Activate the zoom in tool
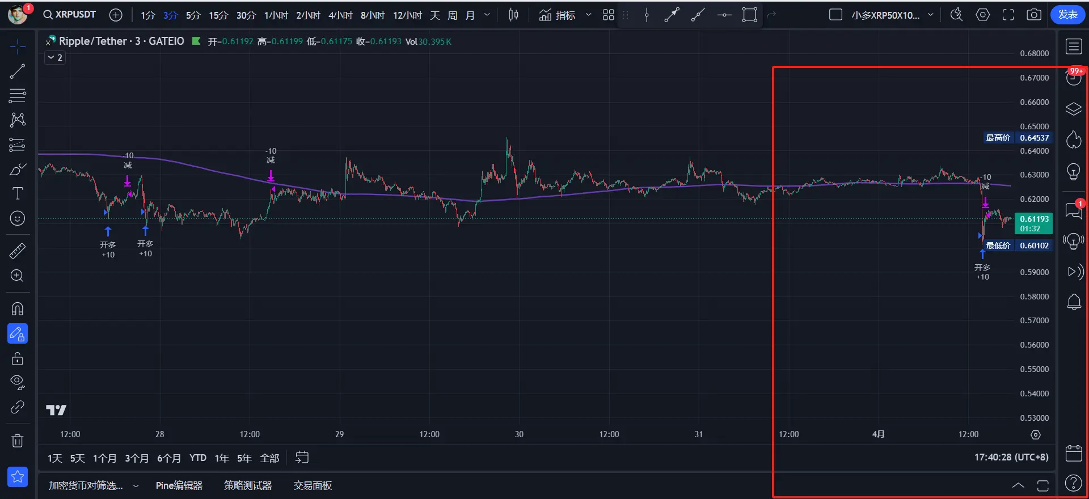 [x=18, y=276]
